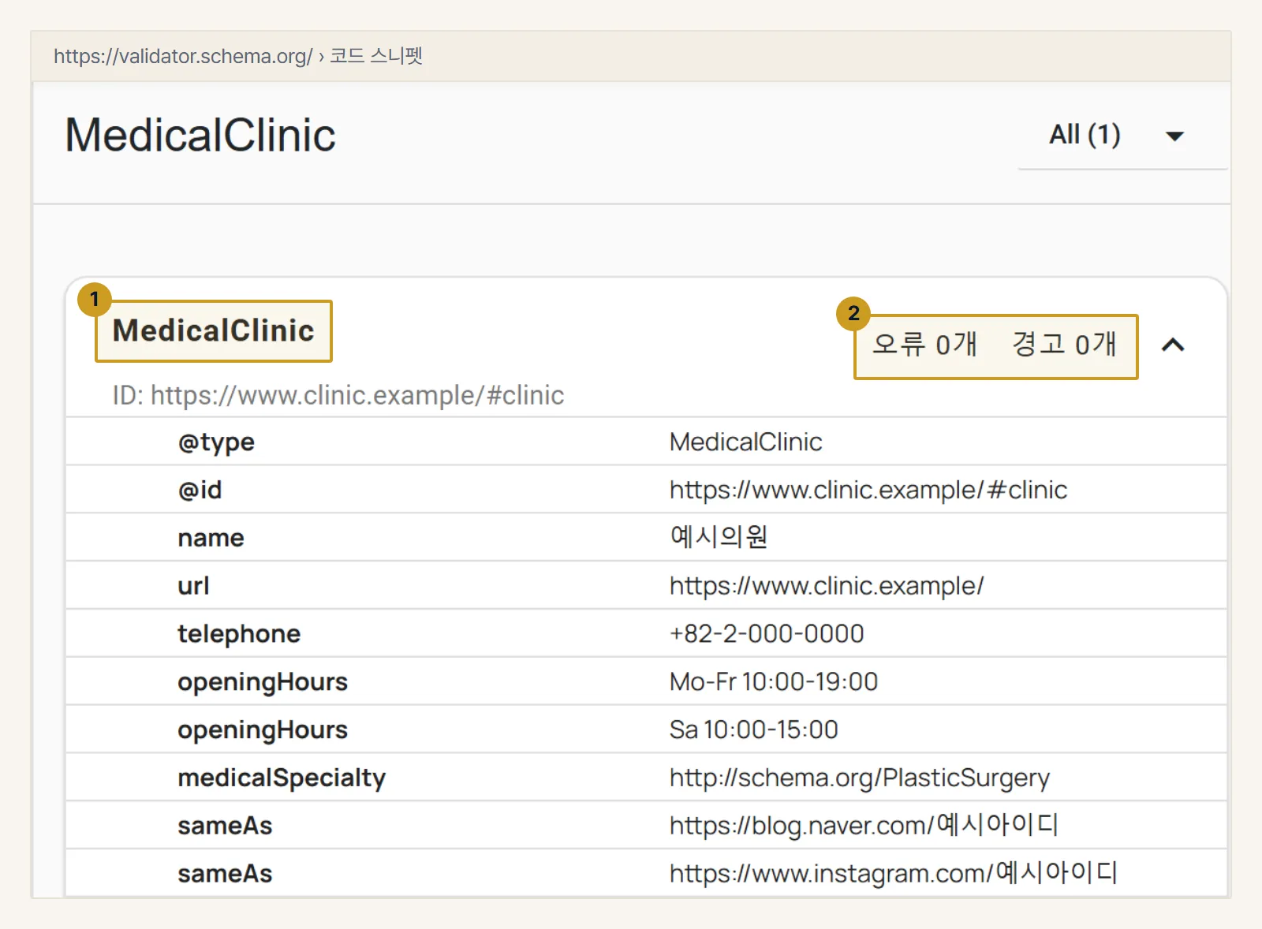
Task: Select the Sa 10:00-15:00 value
Action: point(754,730)
